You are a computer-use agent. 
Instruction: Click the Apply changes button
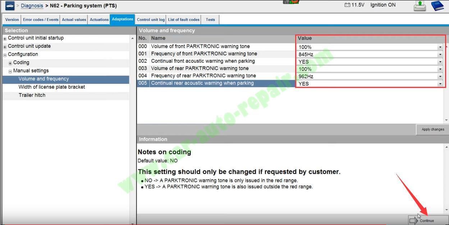point(433,130)
